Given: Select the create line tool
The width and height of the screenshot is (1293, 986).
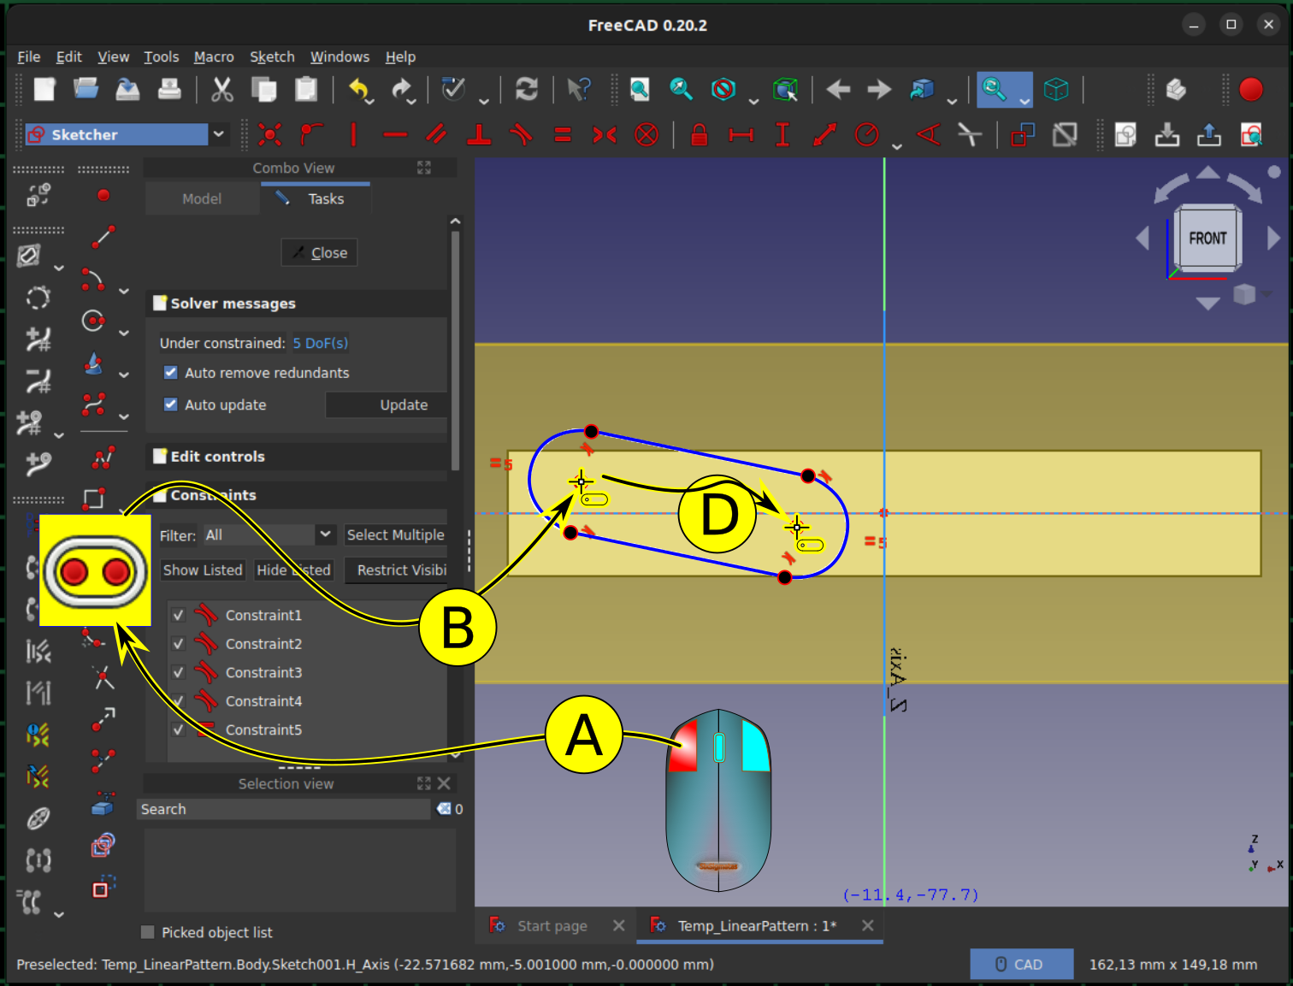Looking at the screenshot, I should pos(103,237).
